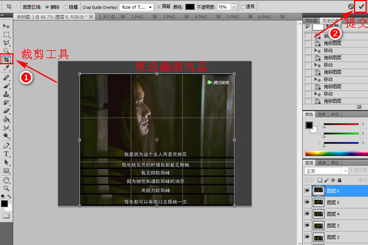Open the 色板 swatches panel tab
Image resolution: width=368 pixels, height=245 pixels.
pyautogui.click(x=322, y=115)
